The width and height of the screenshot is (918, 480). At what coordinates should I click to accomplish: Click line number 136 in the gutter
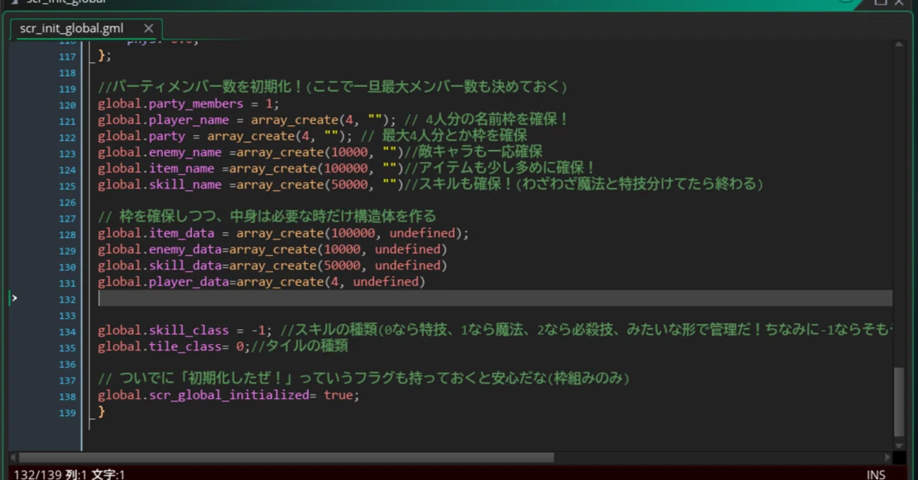67,364
